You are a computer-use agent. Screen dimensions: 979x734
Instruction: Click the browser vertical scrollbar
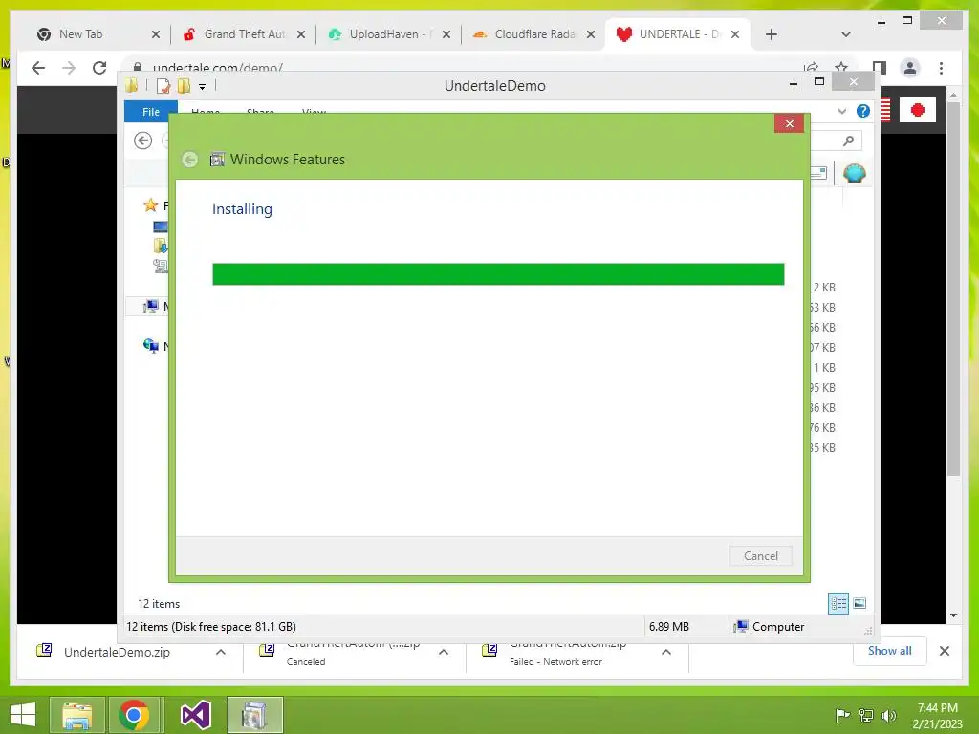[953, 289]
